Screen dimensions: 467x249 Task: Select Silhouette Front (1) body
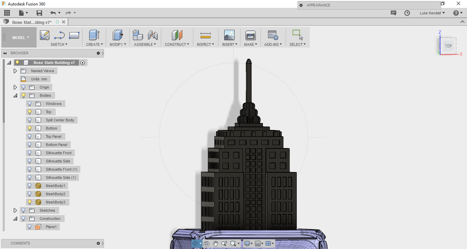[x=62, y=169]
